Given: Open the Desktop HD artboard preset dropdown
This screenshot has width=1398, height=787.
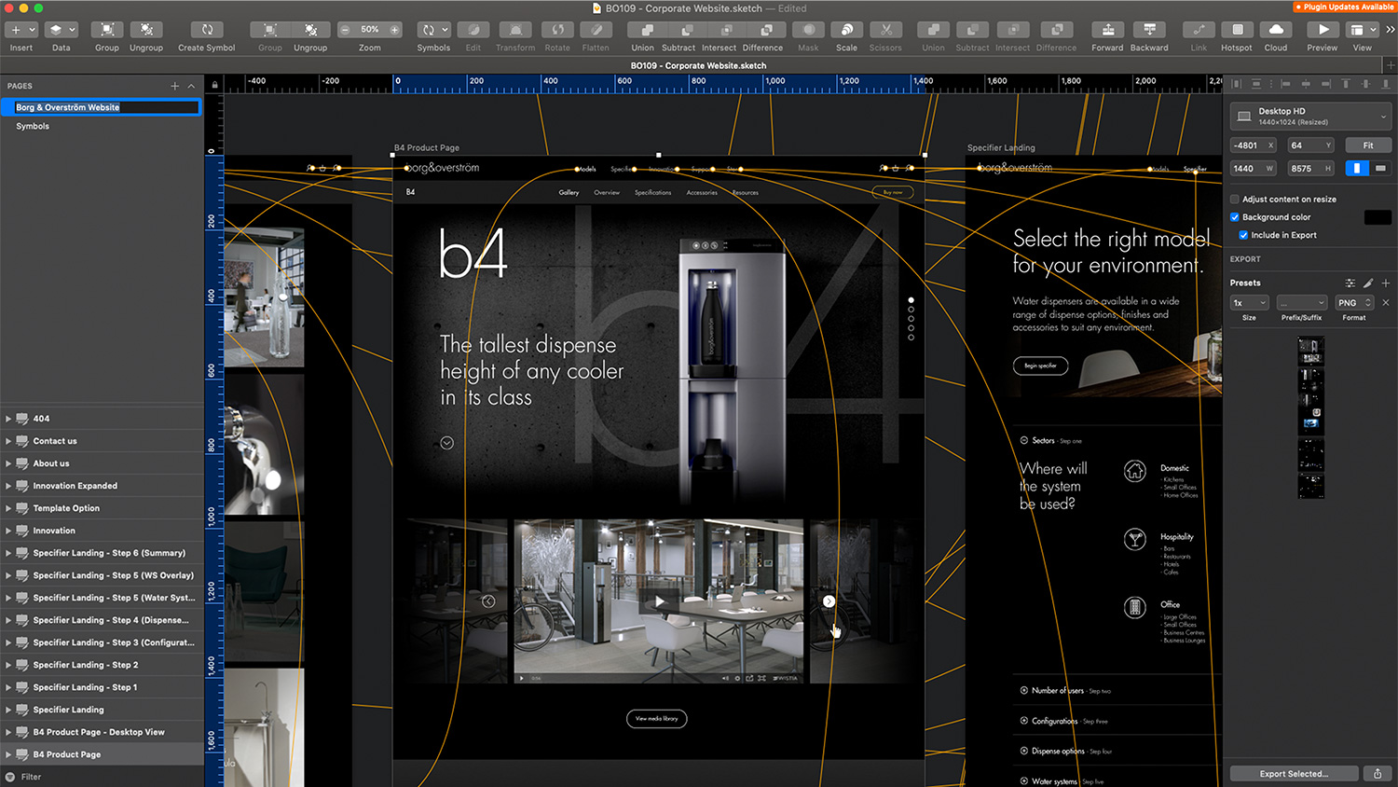Looking at the screenshot, I should point(1309,117).
